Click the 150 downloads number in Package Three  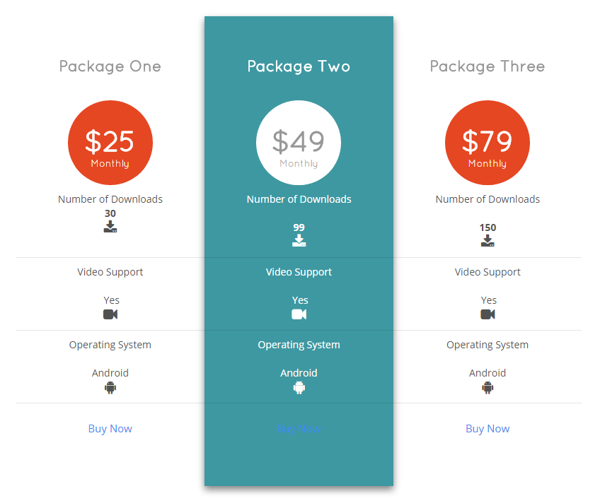tap(487, 227)
